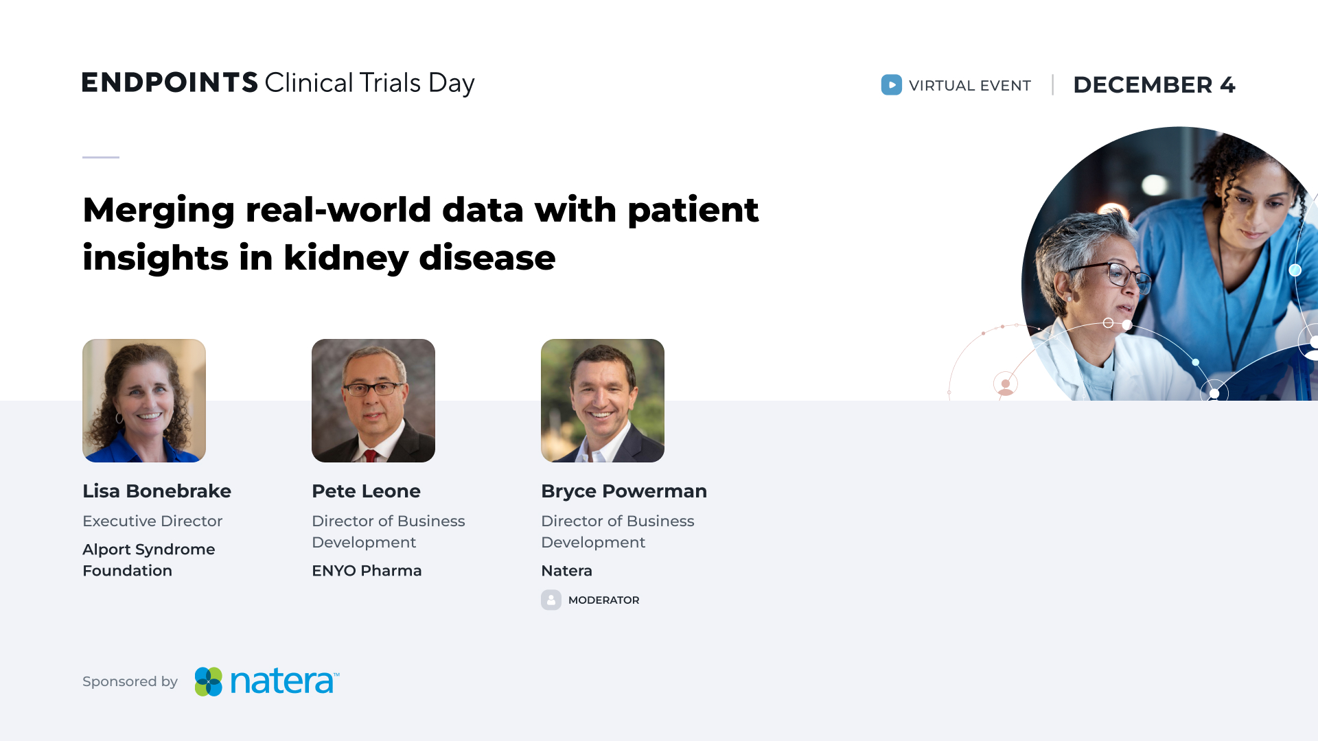
Task: Click the session title about kidney disease
Action: coord(420,233)
